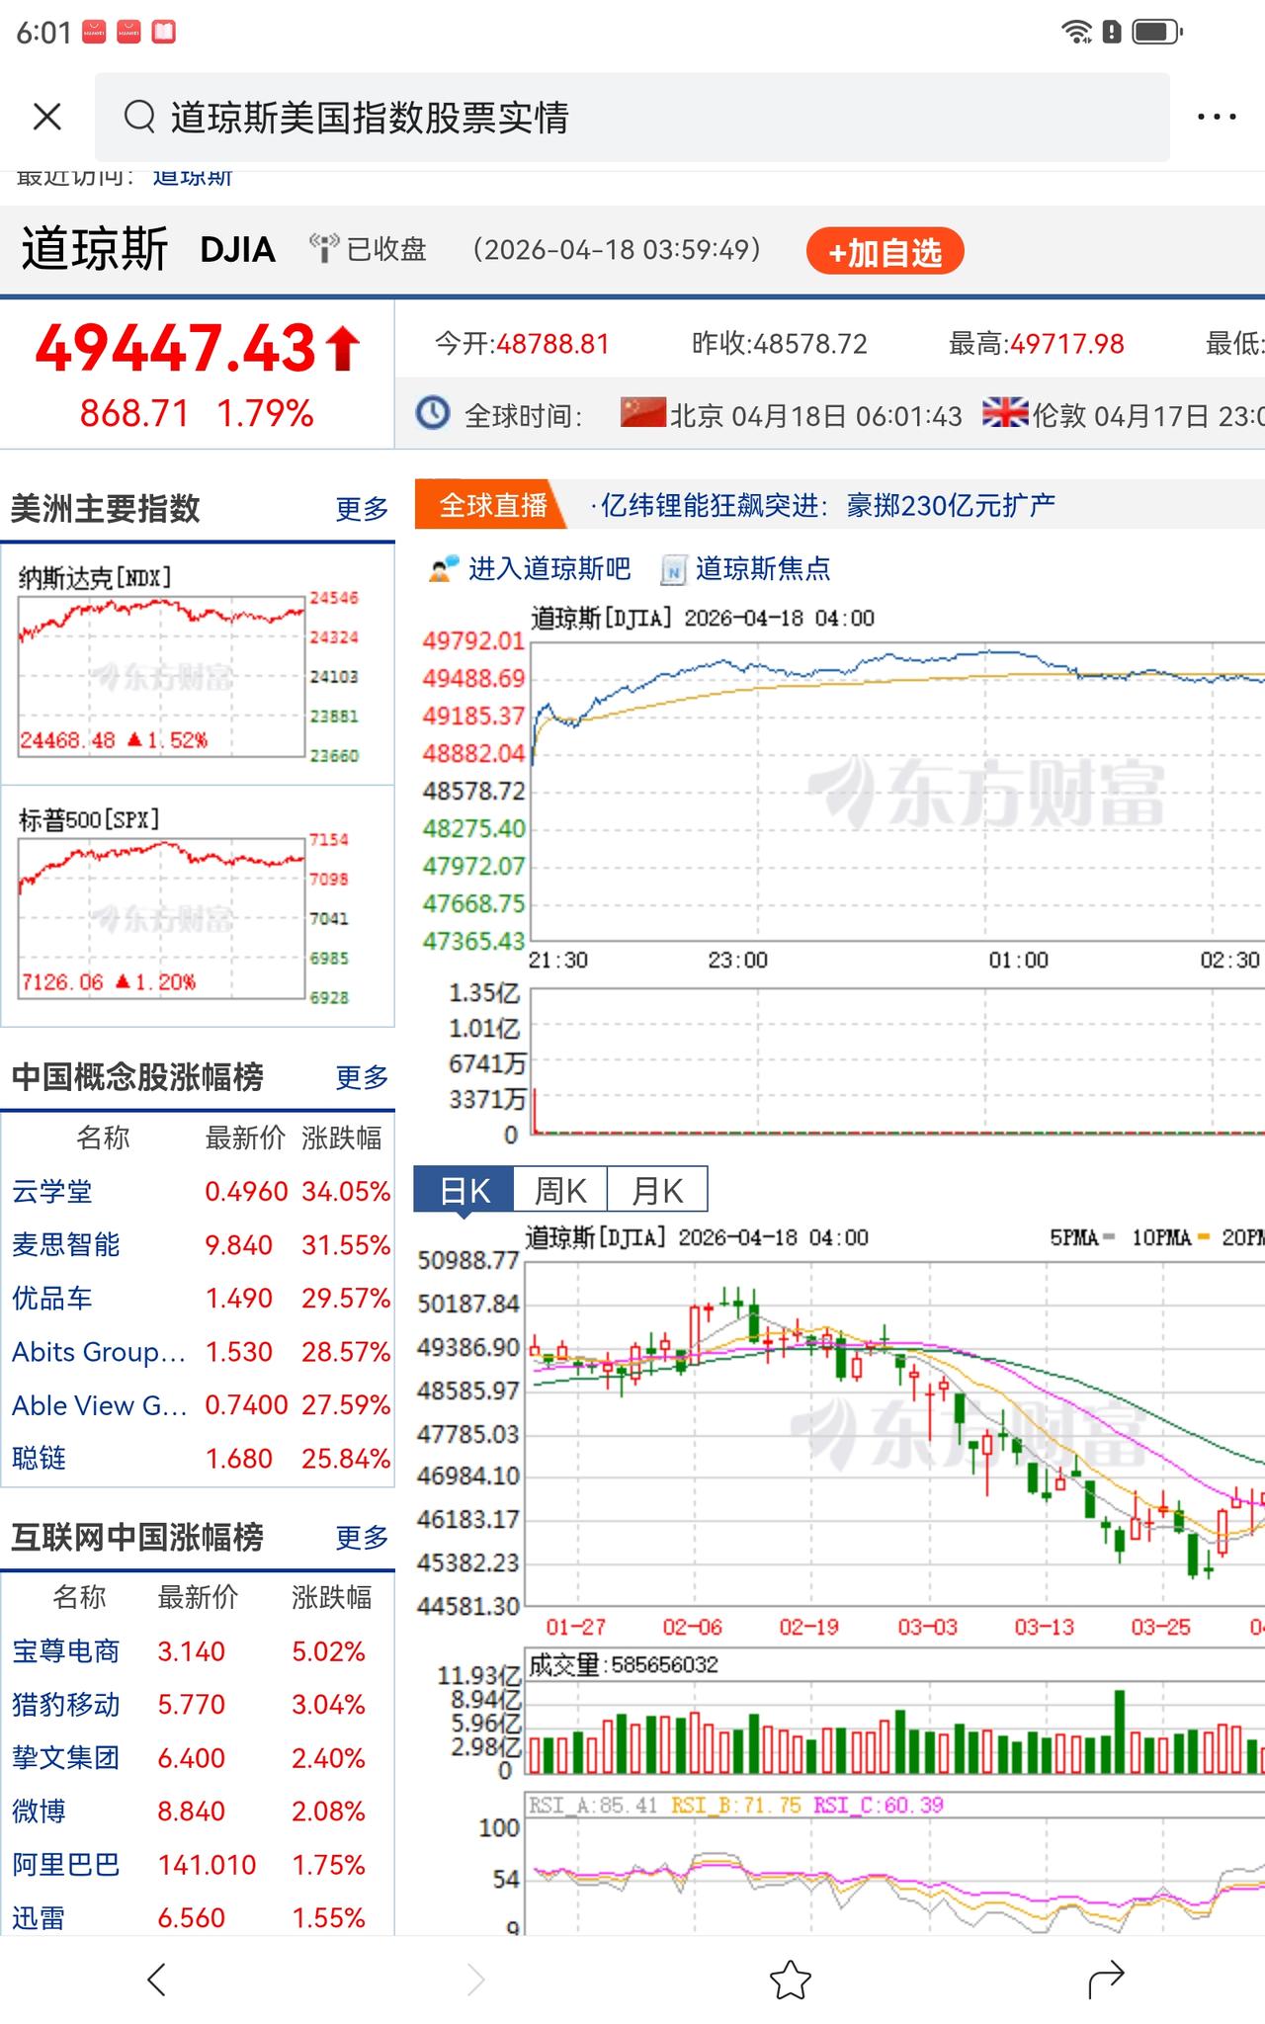This screenshot has width=1265, height=2024.
Task: Open Able View G... stock row
Action: pos(198,1404)
